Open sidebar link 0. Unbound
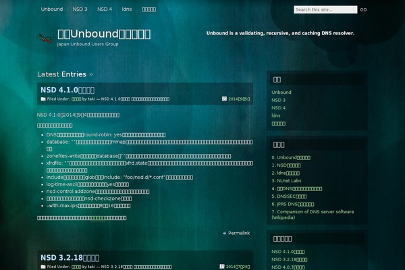Viewport: 405px width, 270px height. (291, 157)
